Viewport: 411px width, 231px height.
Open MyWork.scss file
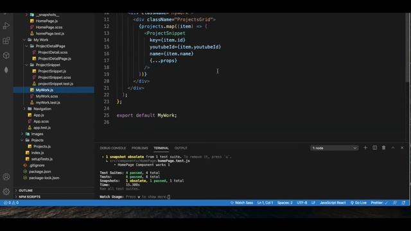(47, 96)
